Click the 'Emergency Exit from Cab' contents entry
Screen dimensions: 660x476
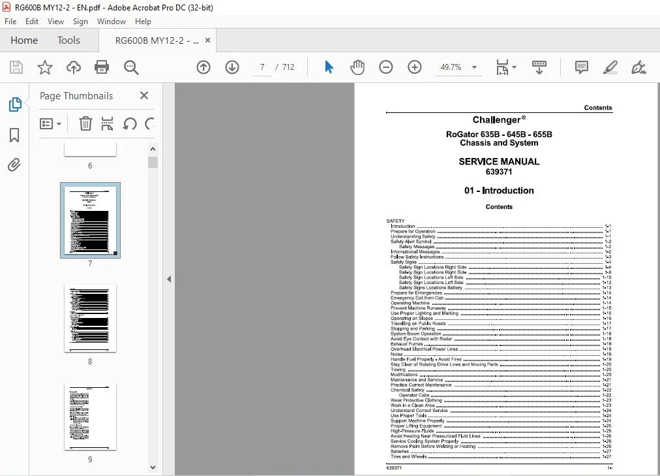coord(500,298)
